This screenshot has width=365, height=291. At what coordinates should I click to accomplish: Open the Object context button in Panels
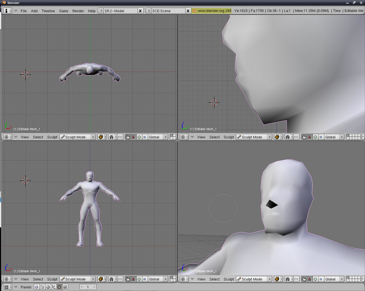pos(53,287)
